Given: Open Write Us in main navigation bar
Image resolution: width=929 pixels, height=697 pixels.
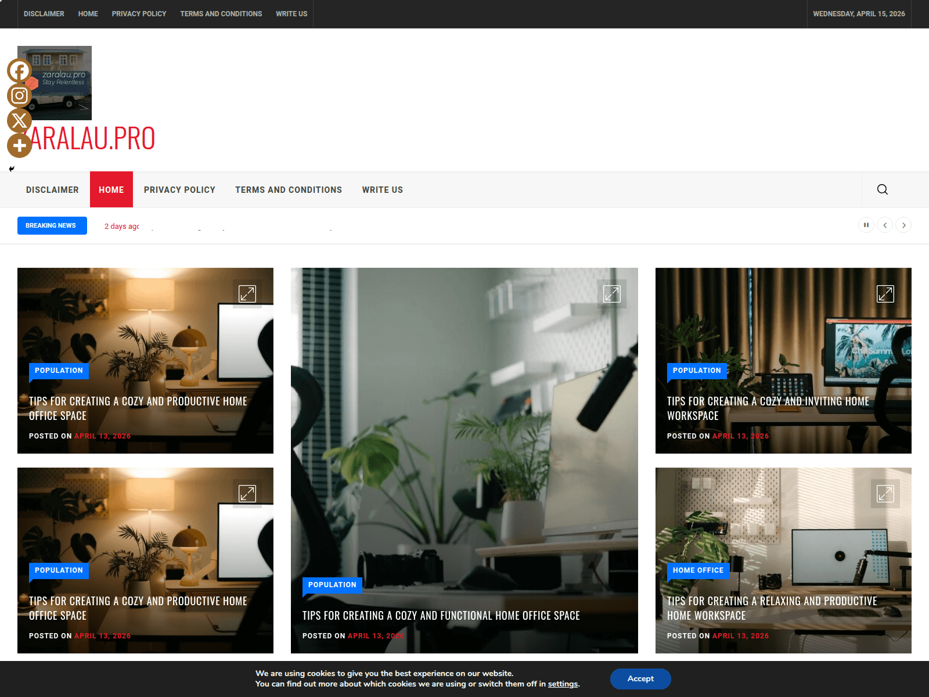Looking at the screenshot, I should click(x=383, y=190).
